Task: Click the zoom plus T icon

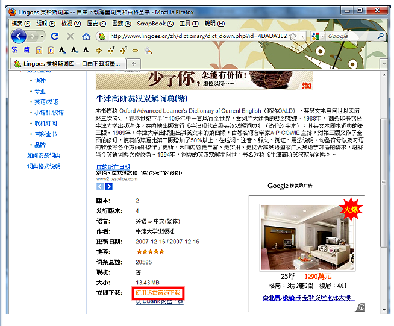Action: pyautogui.click(x=111, y=50)
